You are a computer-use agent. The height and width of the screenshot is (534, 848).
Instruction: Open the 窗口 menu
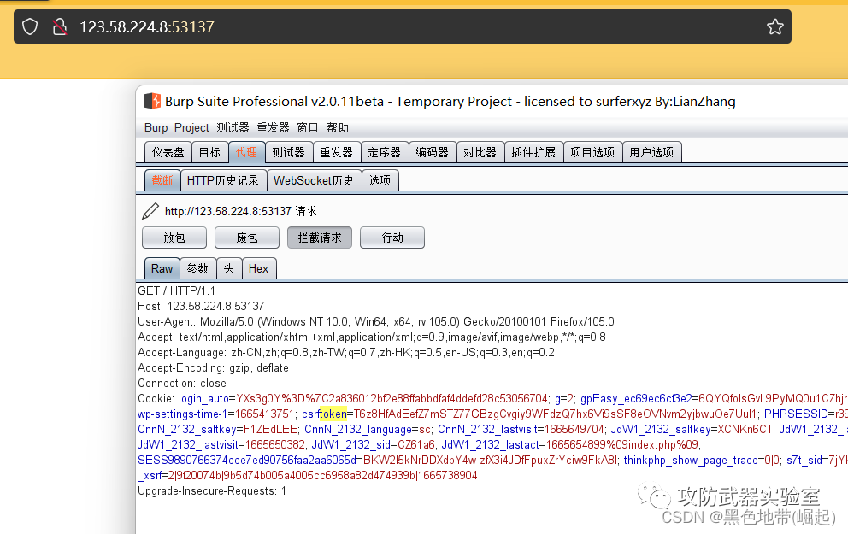tap(307, 127)
